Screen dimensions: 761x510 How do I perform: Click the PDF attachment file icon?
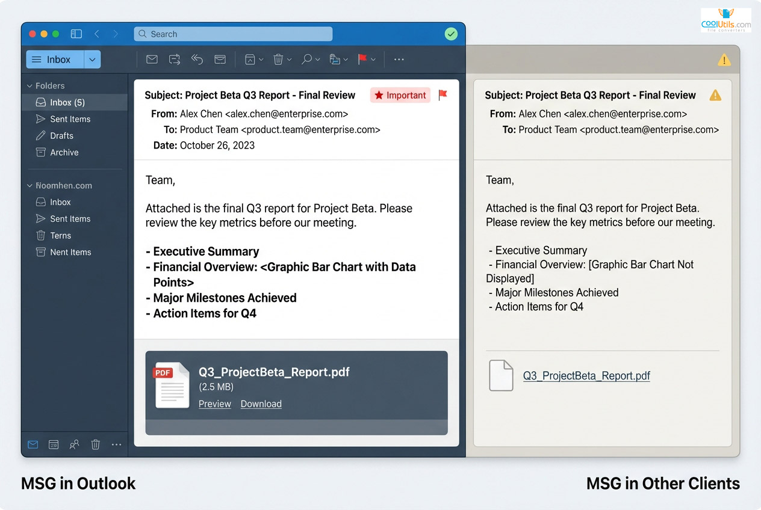[x=172, y=386]
